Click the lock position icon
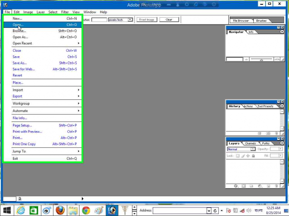Screen dimensions: 289x216 pos(248,156)
